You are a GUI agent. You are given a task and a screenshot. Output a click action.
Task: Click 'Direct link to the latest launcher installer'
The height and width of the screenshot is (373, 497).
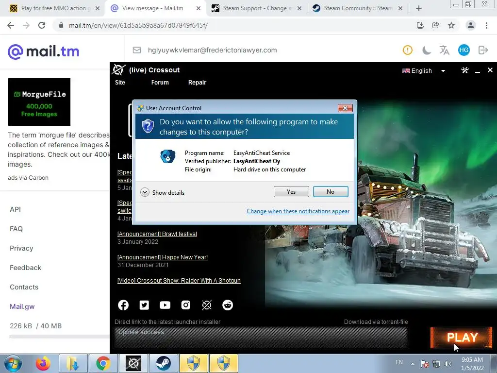(167, 322)
